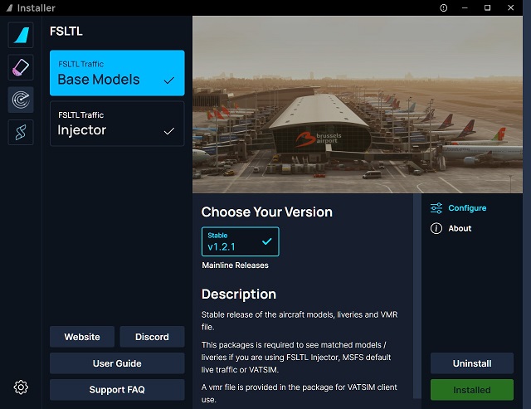The height and width of the screenshot is (409, 531).
Task: Choose Stable v1.2.1 version card
Action: (x=240, y=241)
